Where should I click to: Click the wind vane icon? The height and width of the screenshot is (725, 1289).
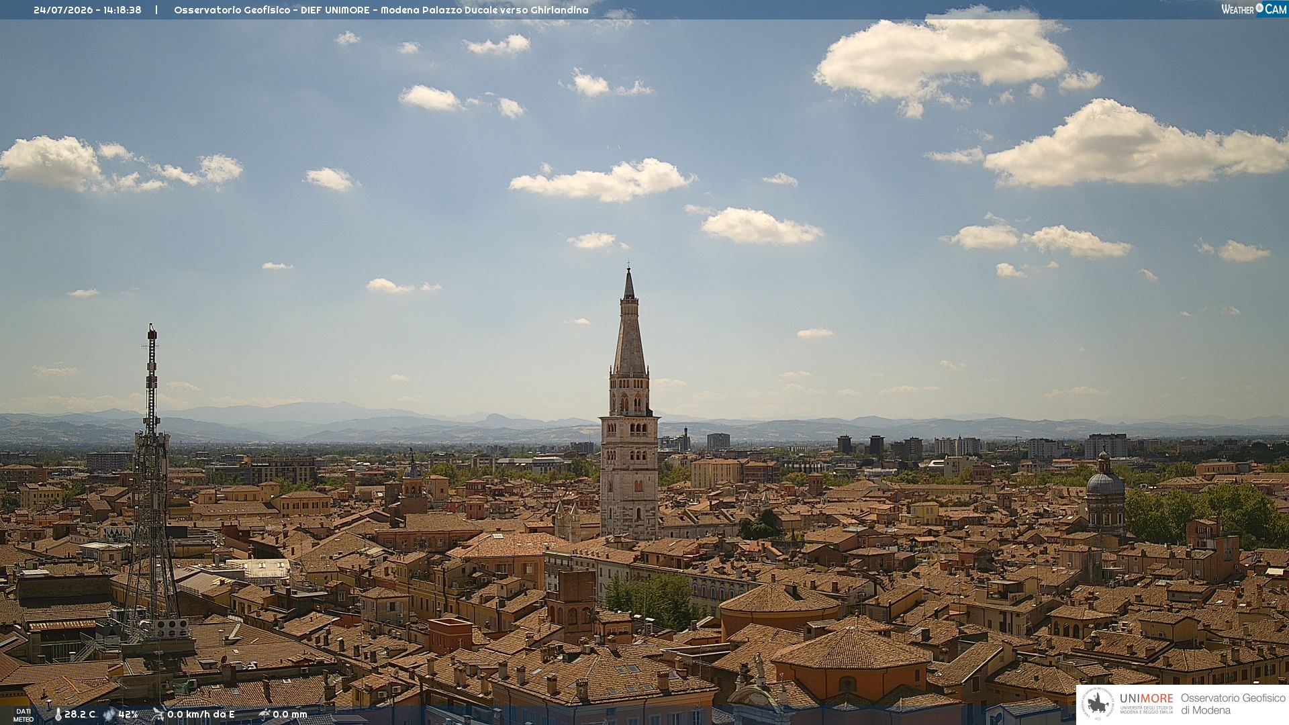click(158, 714)
